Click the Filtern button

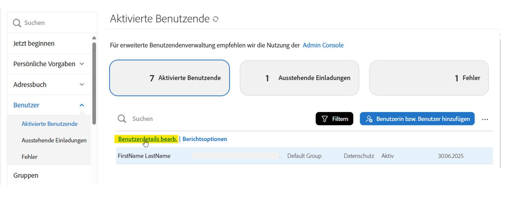coord(334,119)
